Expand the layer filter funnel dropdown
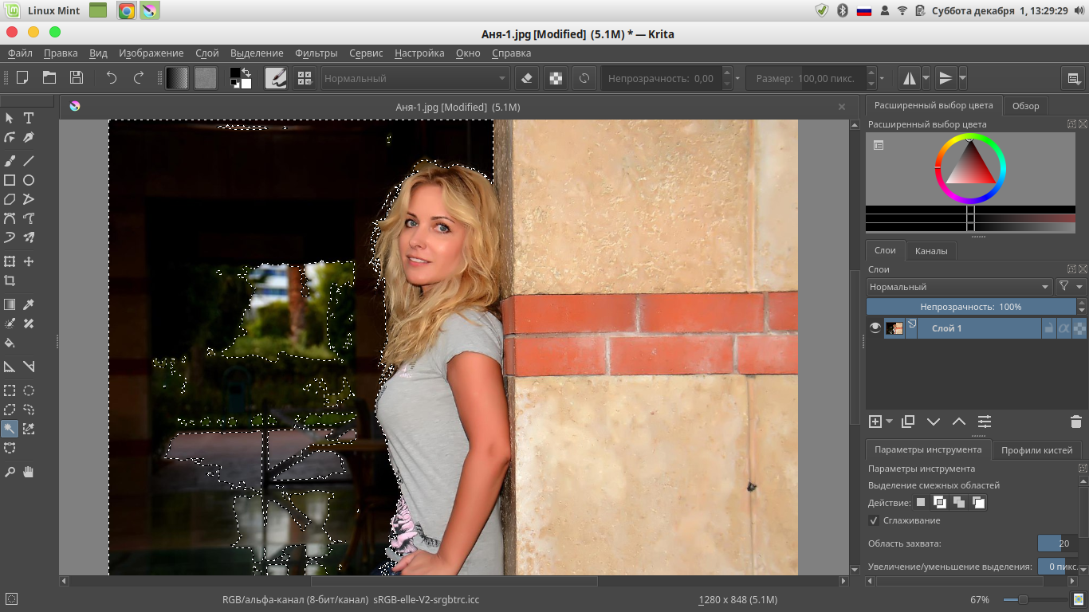1089x612 pixels. coord(1071,287)
